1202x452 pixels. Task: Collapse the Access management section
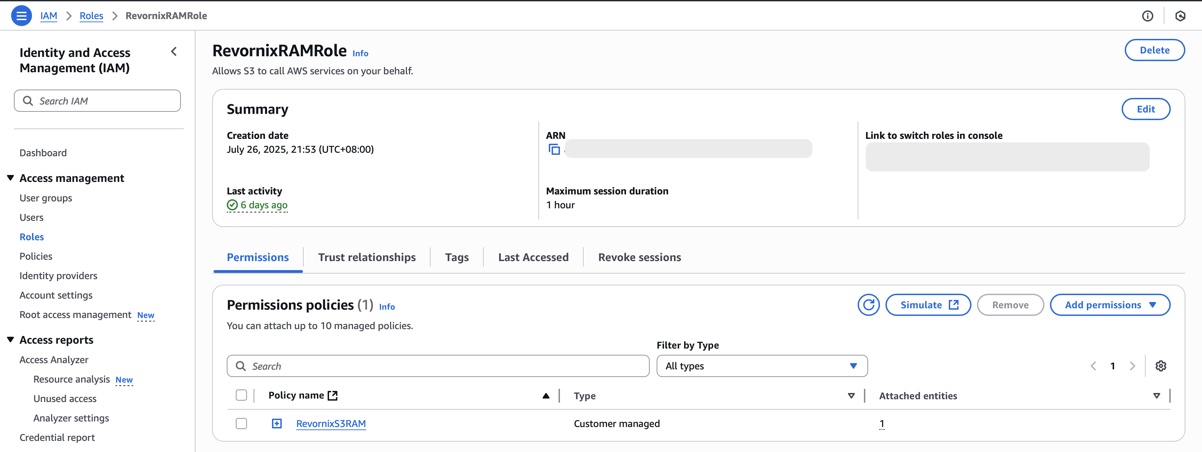pyautogui.click(x=11, y=178)
